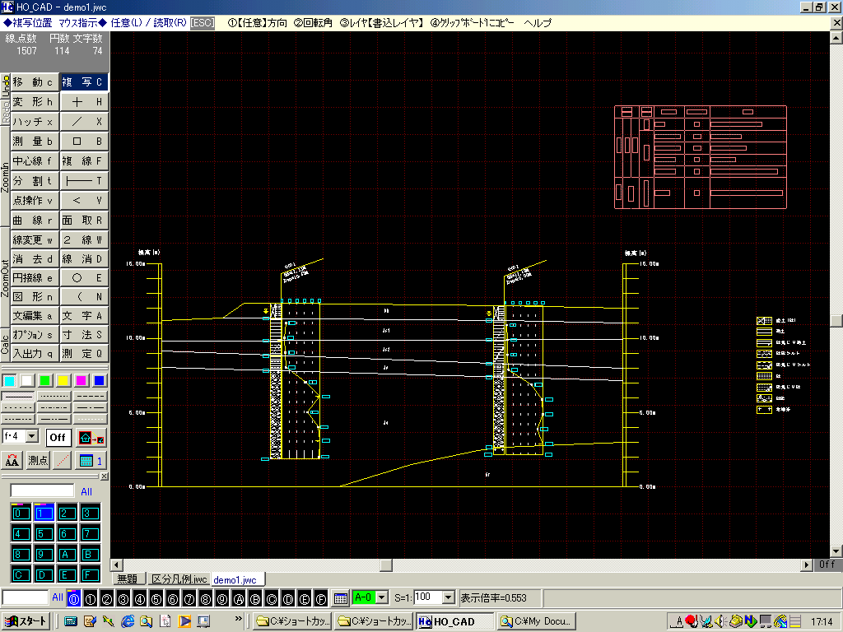Pick the magenta color swatch
843x632 pixels.
(82, 380)
